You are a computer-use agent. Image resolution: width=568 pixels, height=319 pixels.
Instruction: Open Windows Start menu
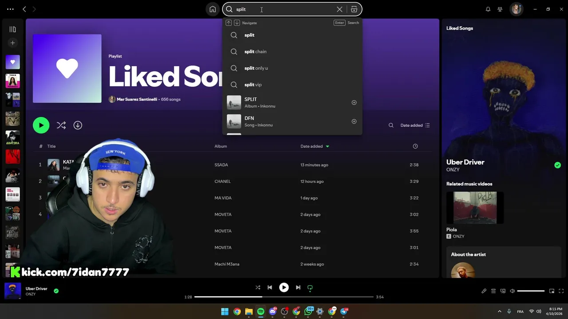225,311
